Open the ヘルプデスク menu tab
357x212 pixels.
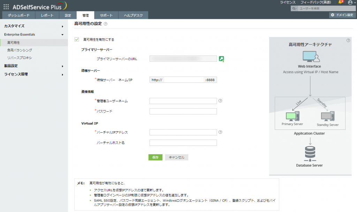click(132, 15)
